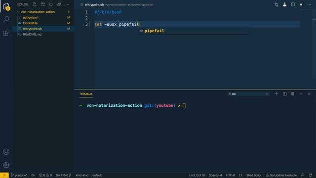This screenshot has height=178, width=316.
Task: Click the 'set' keyword on line 3
Action: (x=98, y=24)
